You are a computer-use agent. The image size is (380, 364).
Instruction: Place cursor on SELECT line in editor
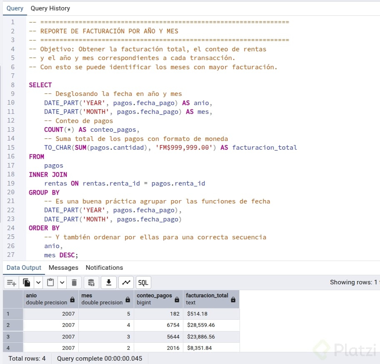point(40,85)
